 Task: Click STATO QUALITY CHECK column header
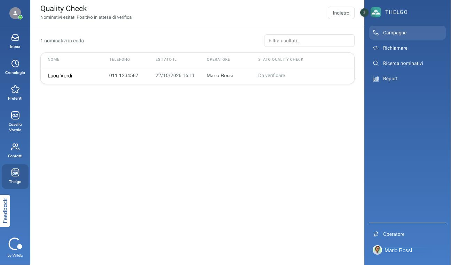[x=281, y=59]
